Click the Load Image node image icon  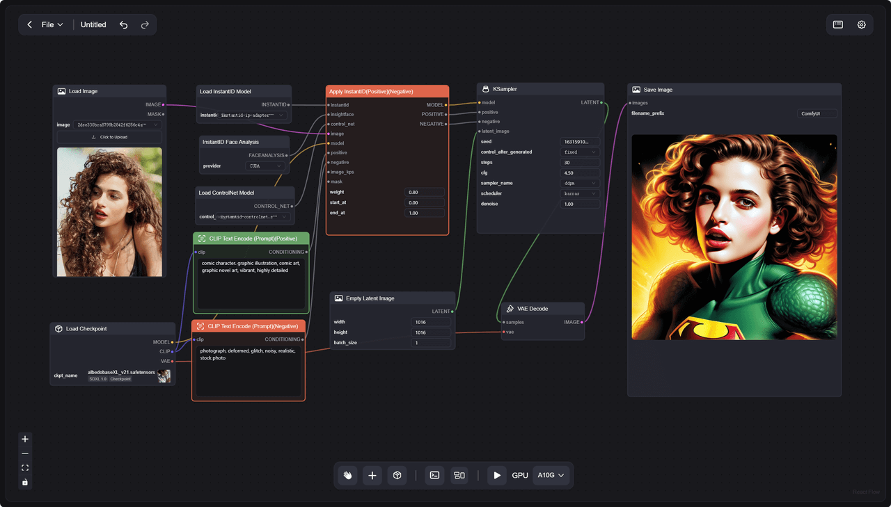click(x=61, y=91)
